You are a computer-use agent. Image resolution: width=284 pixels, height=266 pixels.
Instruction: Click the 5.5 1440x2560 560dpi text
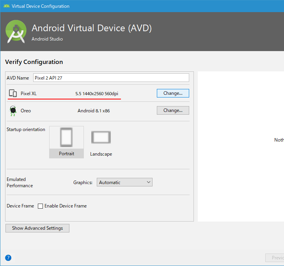(97, 94)
